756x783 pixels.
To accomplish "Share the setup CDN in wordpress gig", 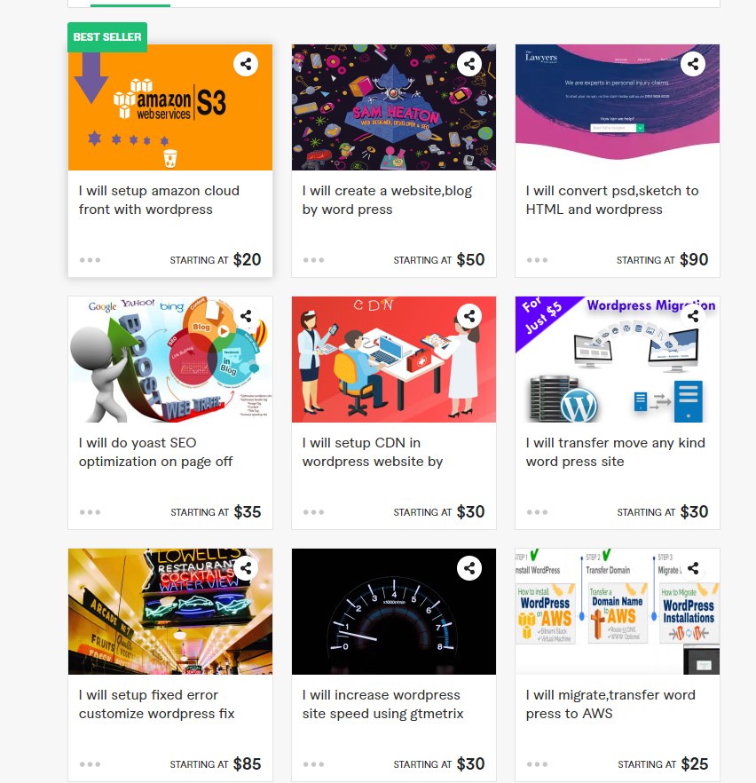I will (x=469, y=316).
